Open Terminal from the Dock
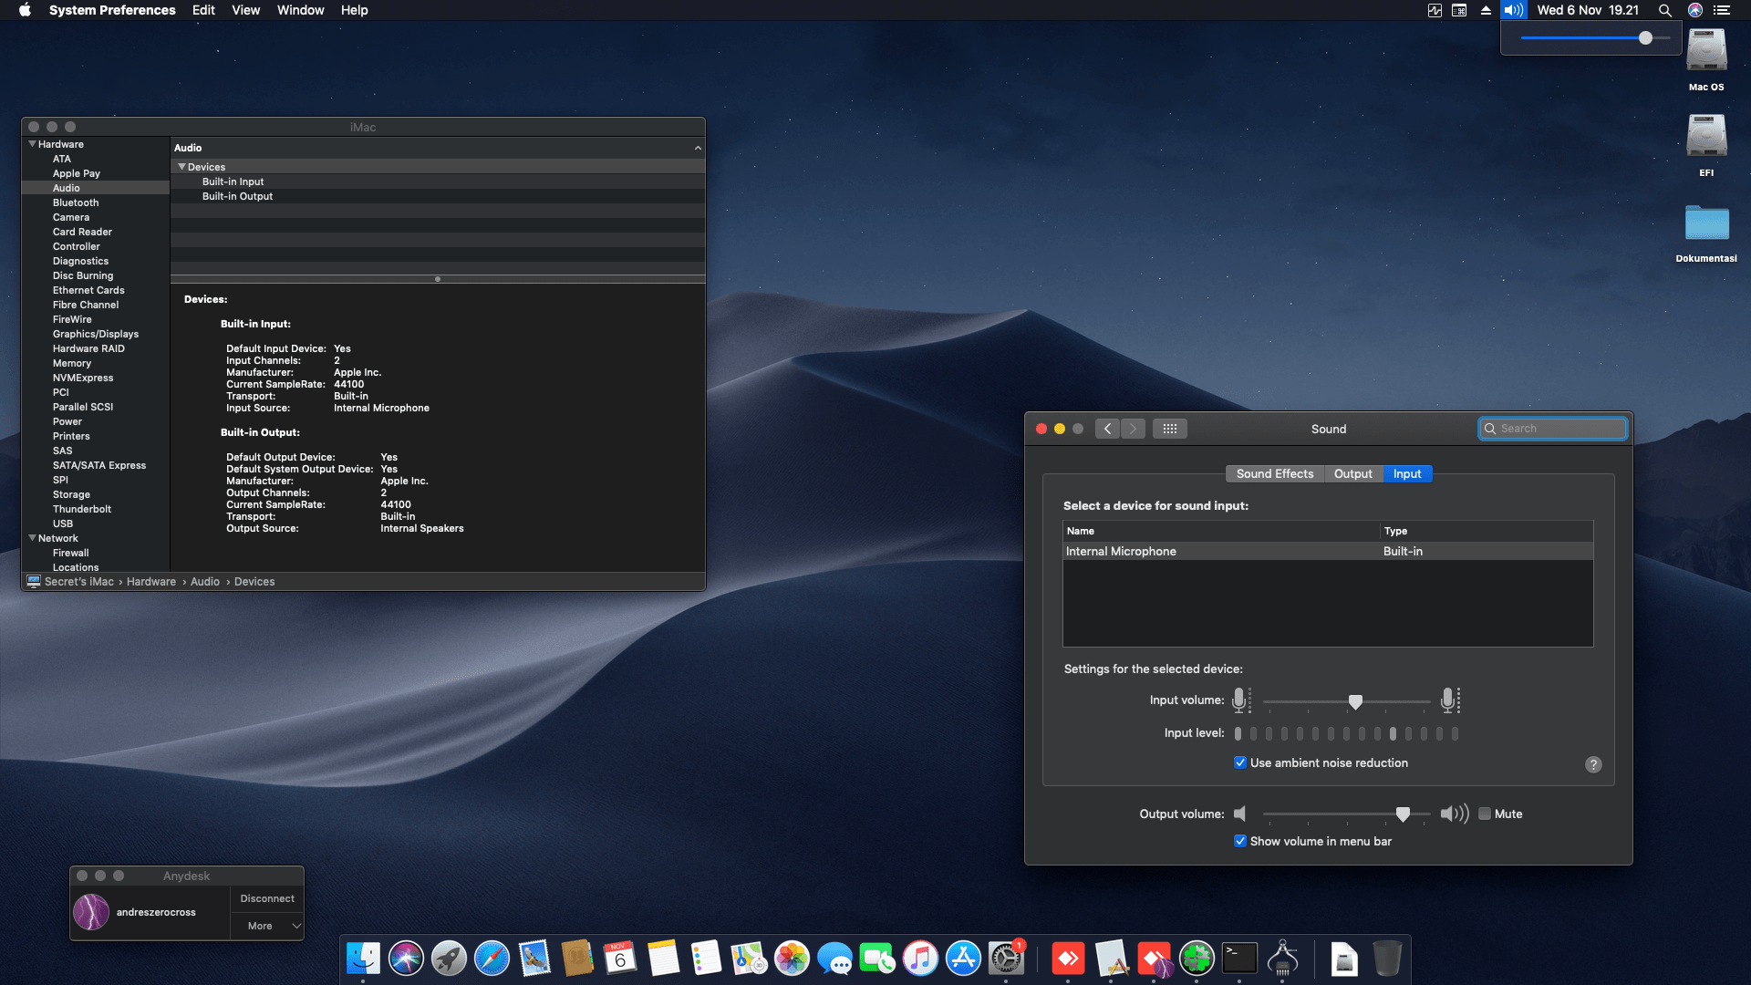The width and height of the screenshot is (1751, 985). [1238, 959]
